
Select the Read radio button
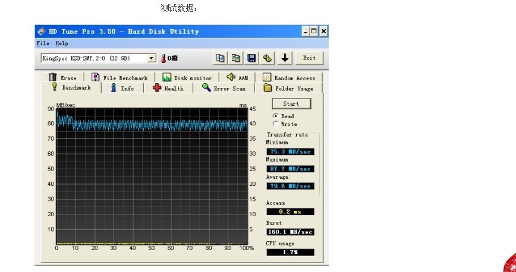click(275, 116)
